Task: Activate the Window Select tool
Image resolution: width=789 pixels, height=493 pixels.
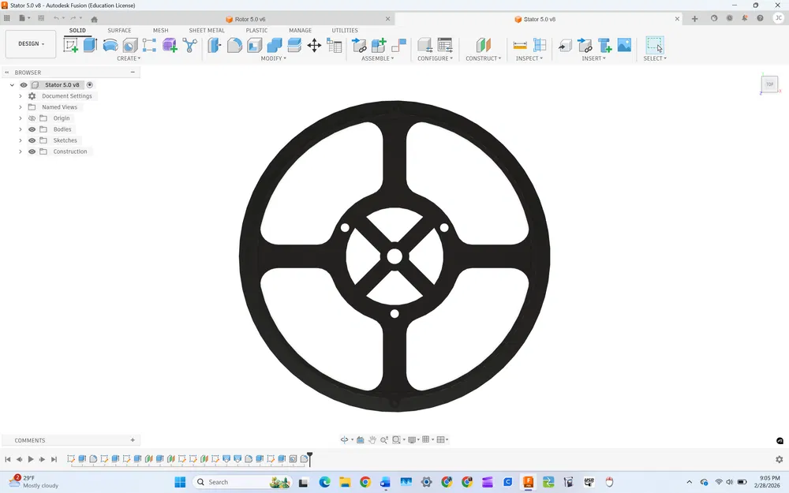Action: tap(655, 45)
